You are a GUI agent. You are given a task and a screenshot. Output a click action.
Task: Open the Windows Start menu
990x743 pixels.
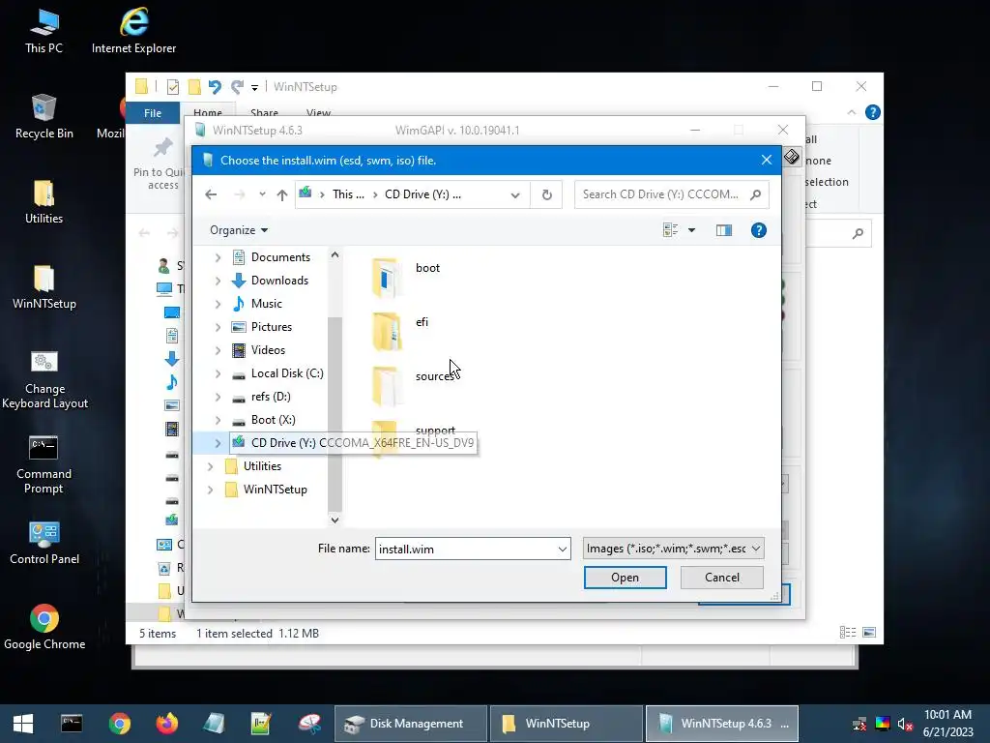click(x=23, y=724)
